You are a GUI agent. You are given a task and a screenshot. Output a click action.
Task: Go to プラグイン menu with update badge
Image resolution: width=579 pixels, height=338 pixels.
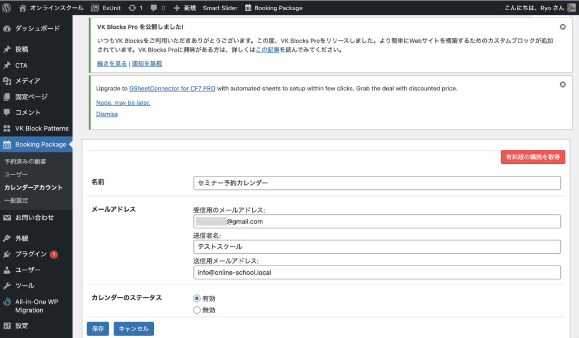(31, 254)
